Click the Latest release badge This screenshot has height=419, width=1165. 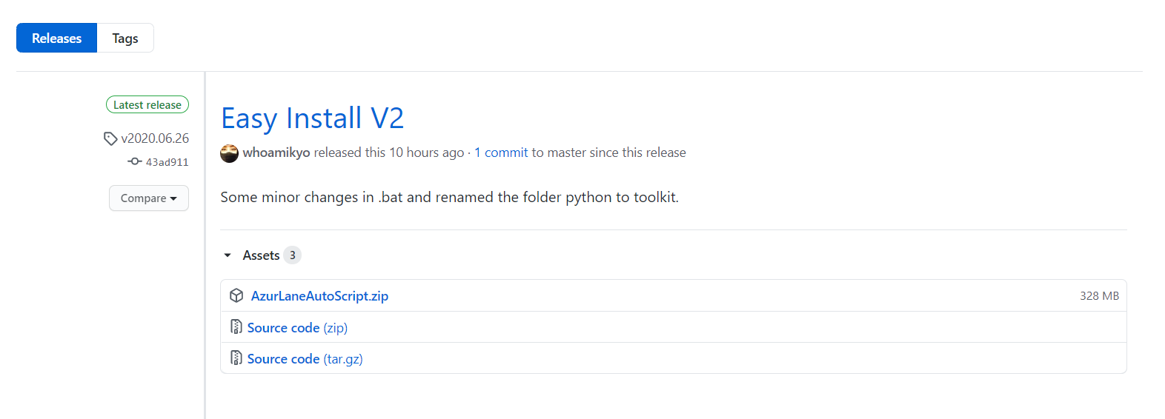click(x=147, y=105)
